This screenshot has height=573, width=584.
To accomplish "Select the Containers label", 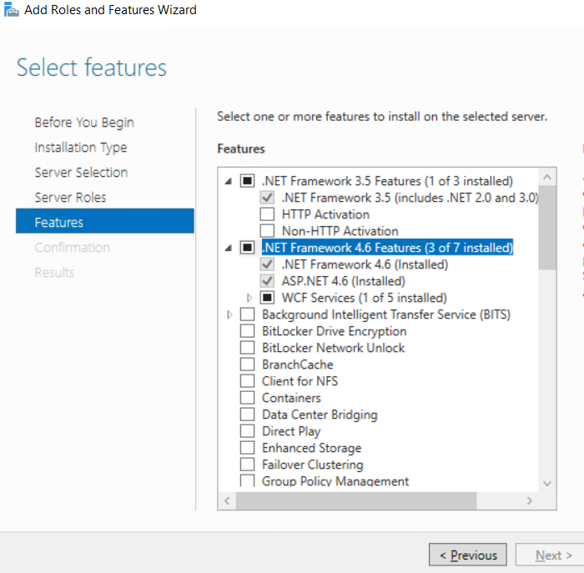I will pos(291,398).
